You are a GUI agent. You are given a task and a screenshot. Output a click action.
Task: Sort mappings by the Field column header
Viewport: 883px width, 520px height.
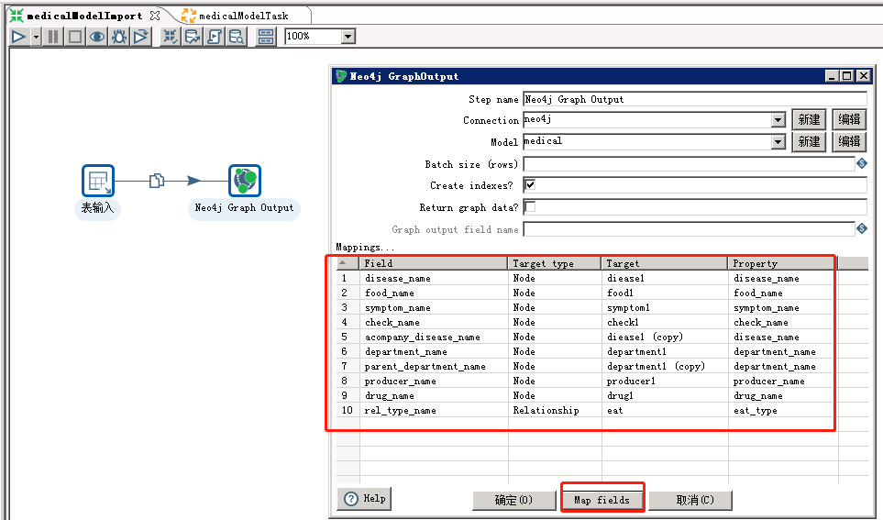434,263
